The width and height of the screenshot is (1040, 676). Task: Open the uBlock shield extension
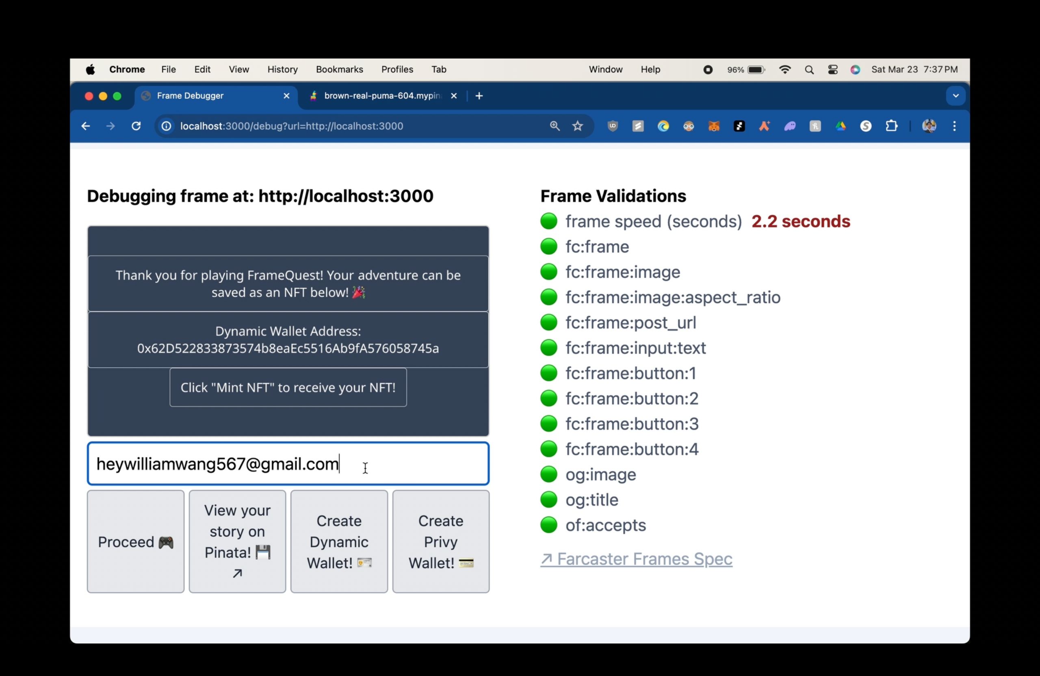pos(613,126)
